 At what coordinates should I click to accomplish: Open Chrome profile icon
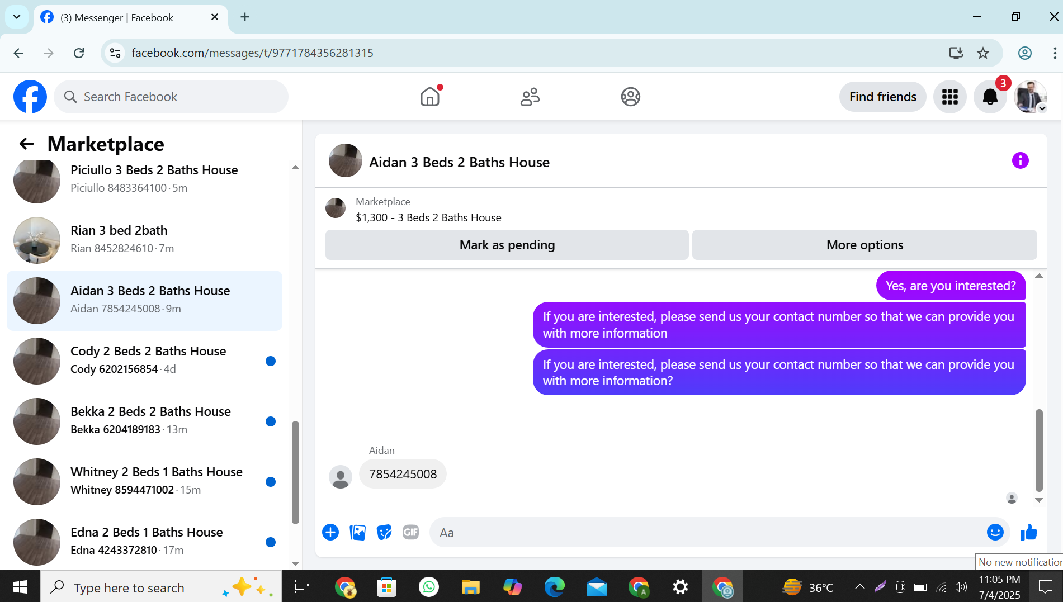pyautogui.click(x=1024, y=53)
